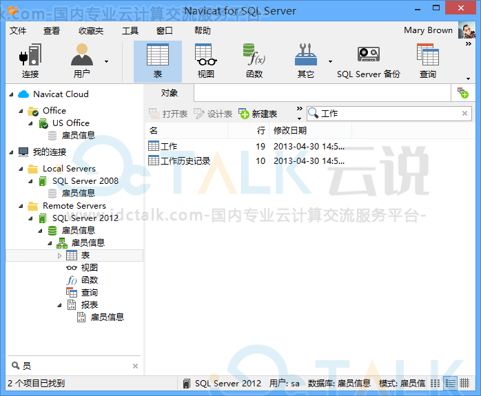The height and width of the screenshot is (396, 481).
Task: Click the add-tab icon with green plus
Action: 462,93
